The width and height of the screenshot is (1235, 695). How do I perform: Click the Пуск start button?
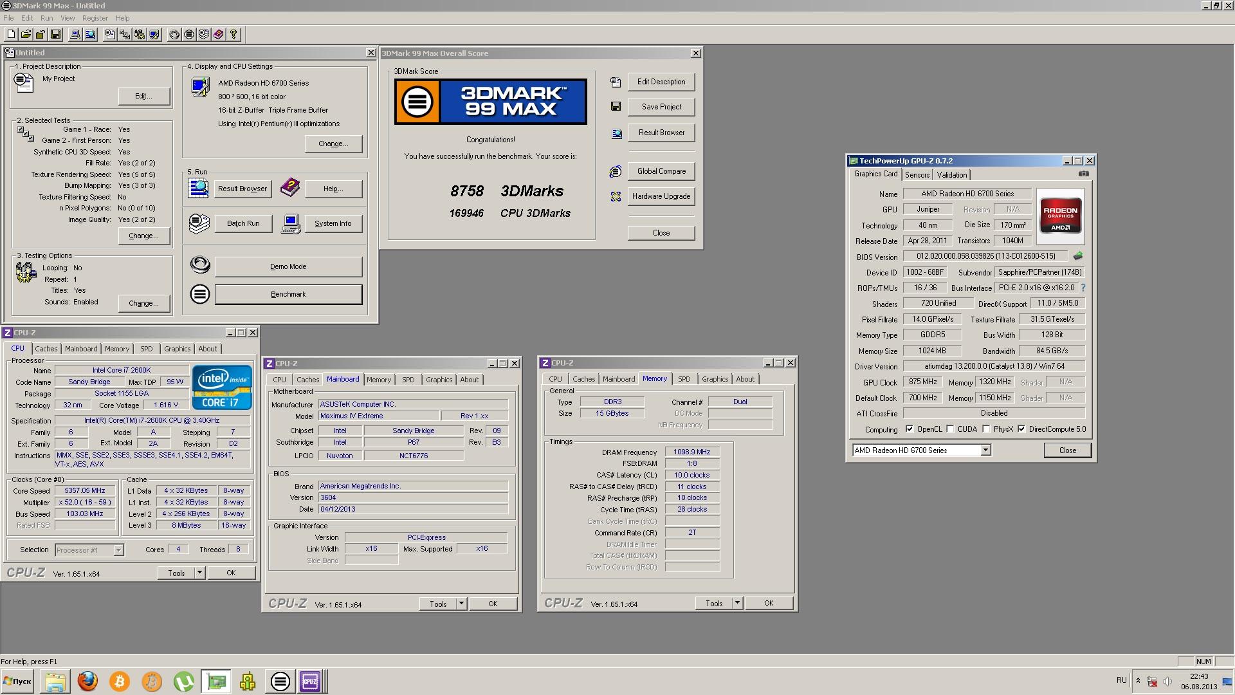(17, 681)
